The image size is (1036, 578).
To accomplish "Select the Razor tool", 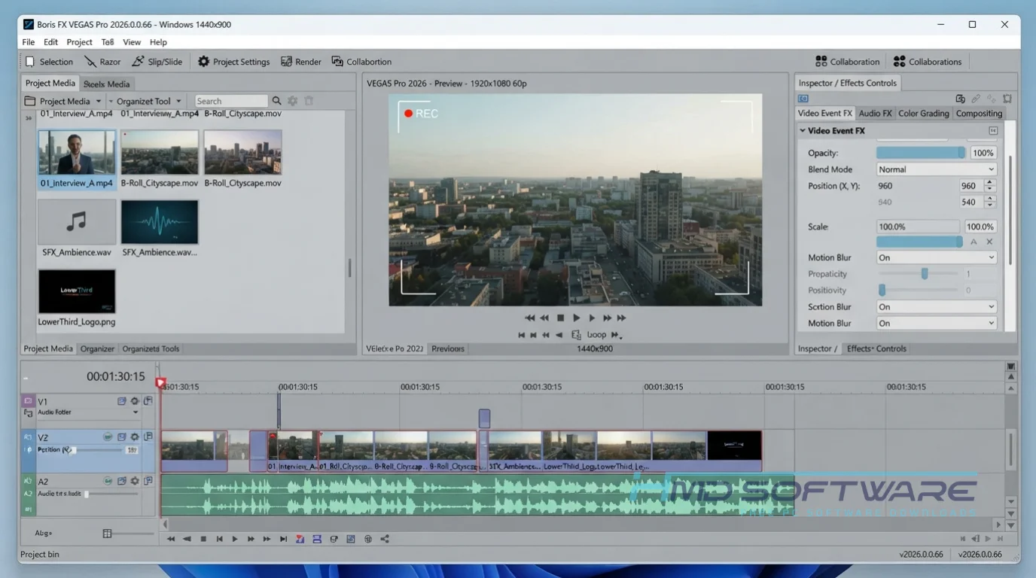I will (102, 62).
